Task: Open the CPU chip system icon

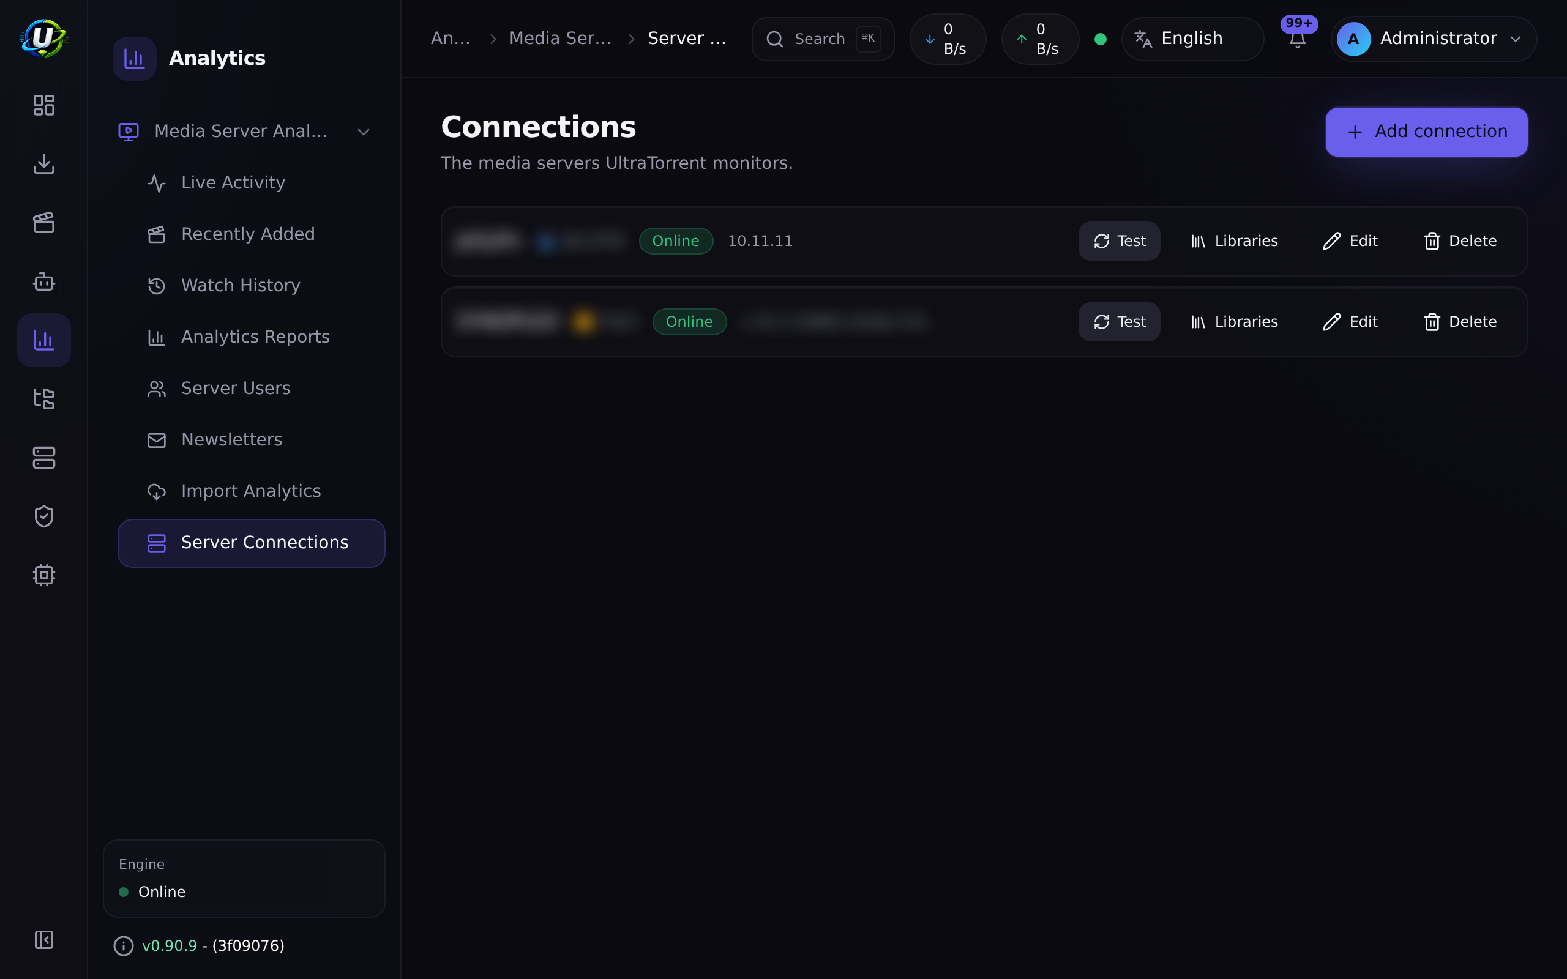Action: 43,575
